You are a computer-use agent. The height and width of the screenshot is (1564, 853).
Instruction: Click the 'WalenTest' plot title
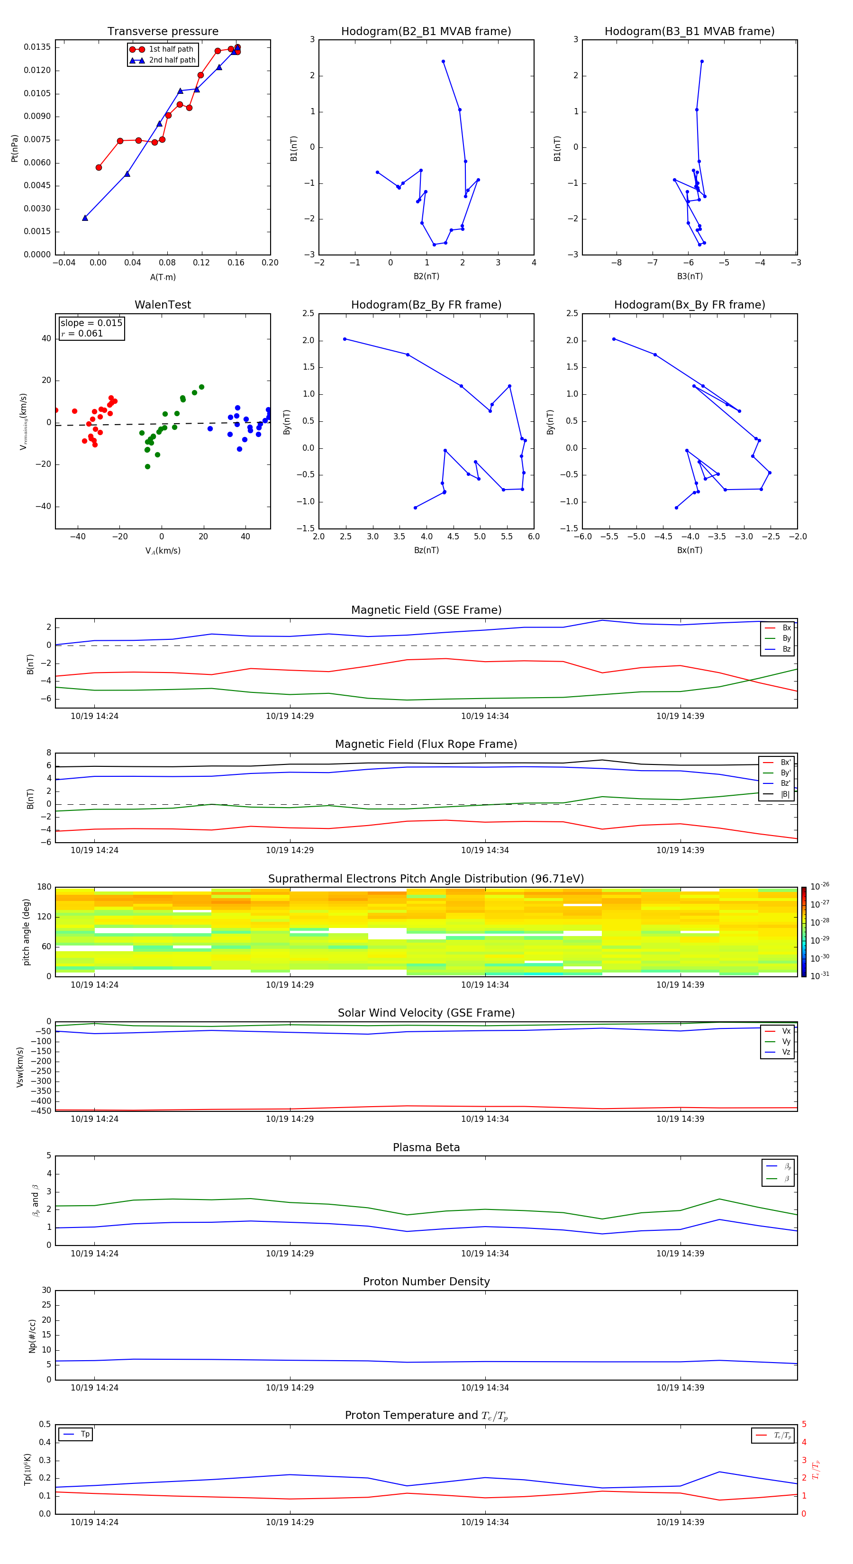(x=163, y=305)
